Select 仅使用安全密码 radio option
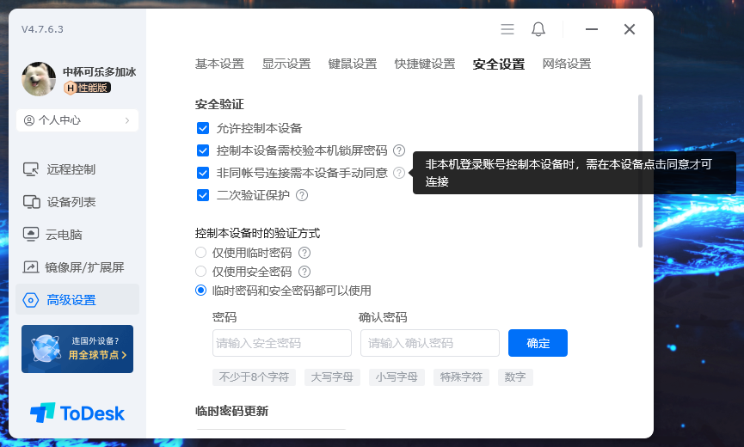Image resolution: width=744 pixels, height=447 pixels. click(200, 272)
